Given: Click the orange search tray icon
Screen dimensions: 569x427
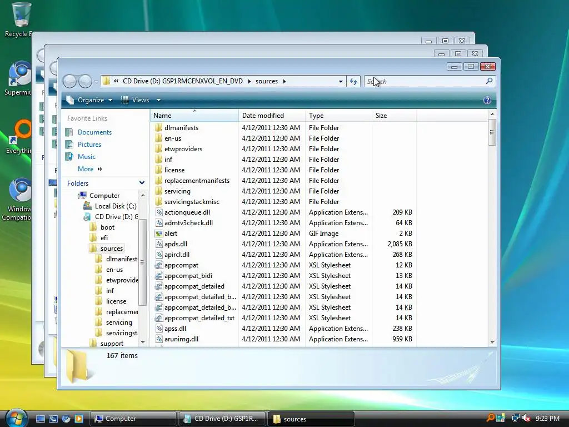Looking at the screenshot, I should (x=490, y=418).
